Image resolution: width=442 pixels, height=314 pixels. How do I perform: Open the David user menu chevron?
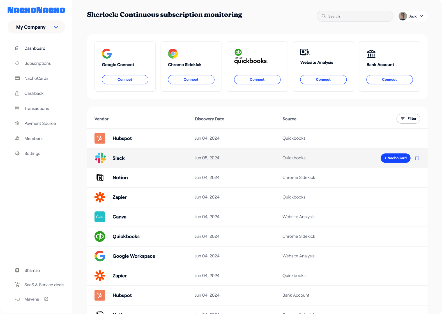(x=422, y=16)
